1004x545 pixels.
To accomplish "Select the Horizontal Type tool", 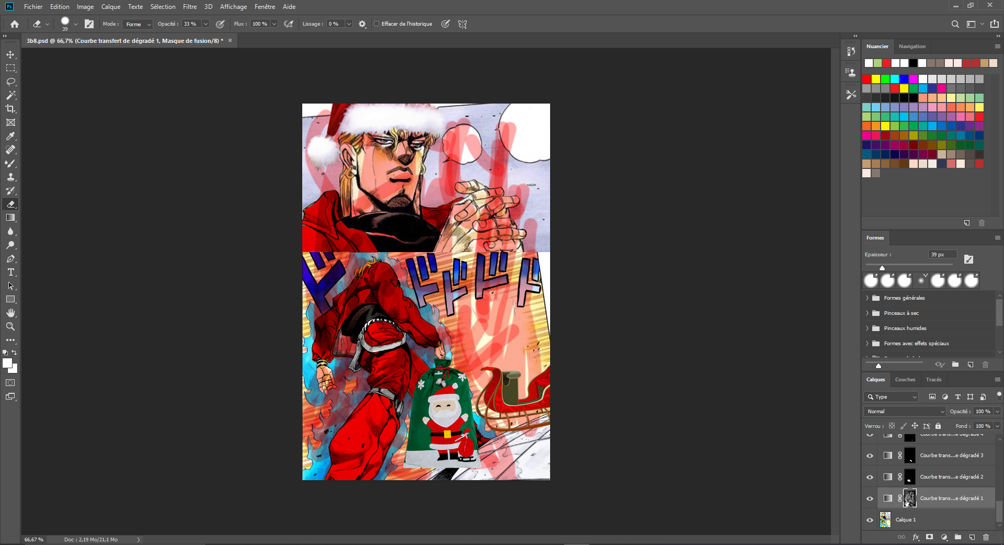I will (10, 272).
